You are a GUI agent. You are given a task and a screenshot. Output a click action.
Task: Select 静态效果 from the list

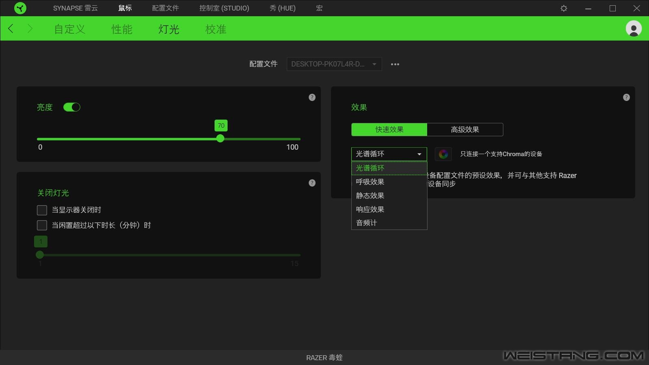coord(389,195)
